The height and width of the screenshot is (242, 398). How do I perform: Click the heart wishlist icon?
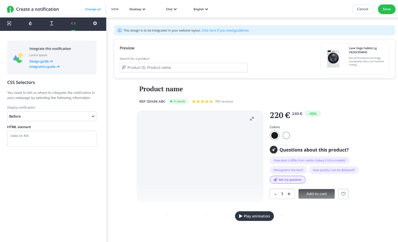click(343, 194)
